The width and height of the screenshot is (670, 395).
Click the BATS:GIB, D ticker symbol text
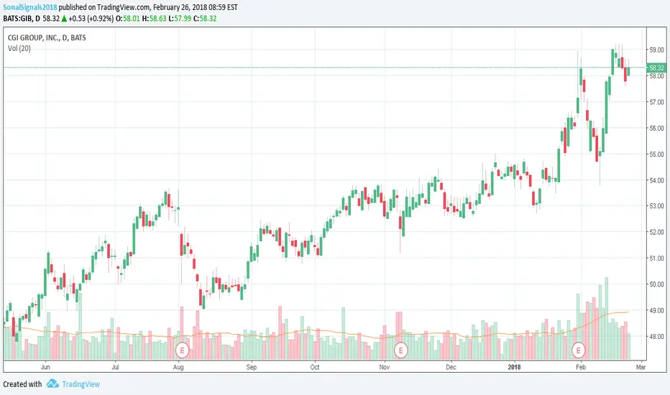tap(22, 19)
